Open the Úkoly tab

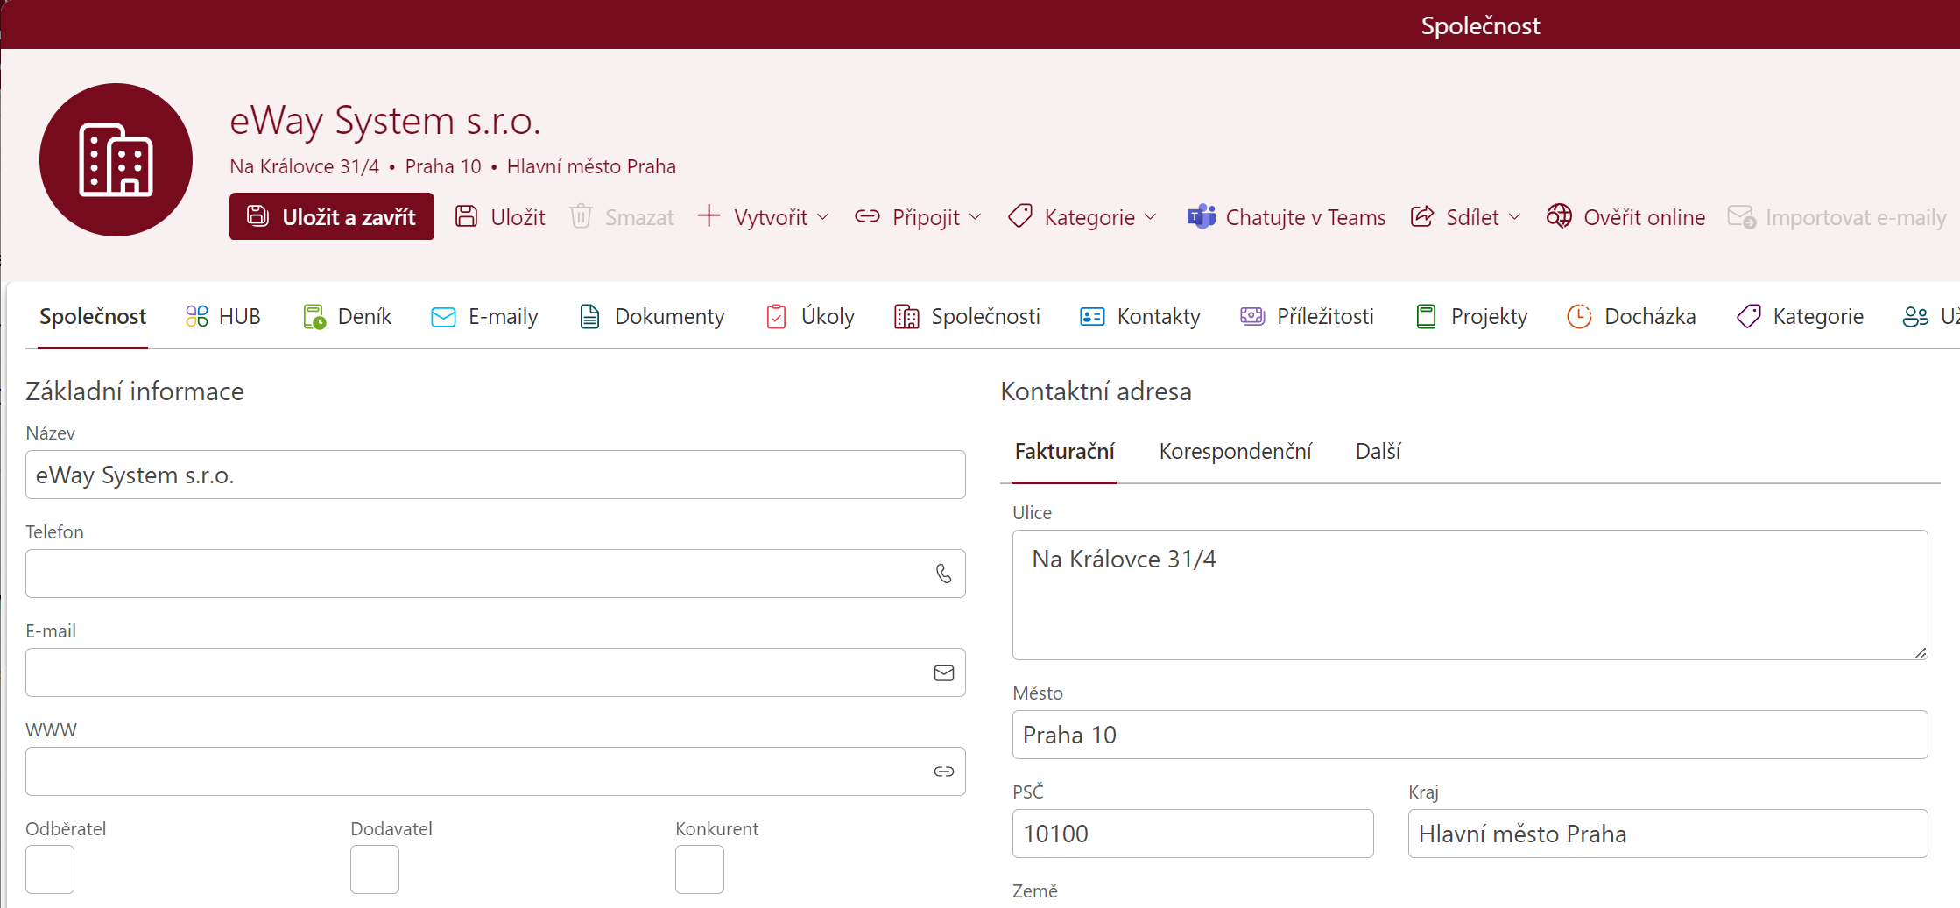[810, 316]
